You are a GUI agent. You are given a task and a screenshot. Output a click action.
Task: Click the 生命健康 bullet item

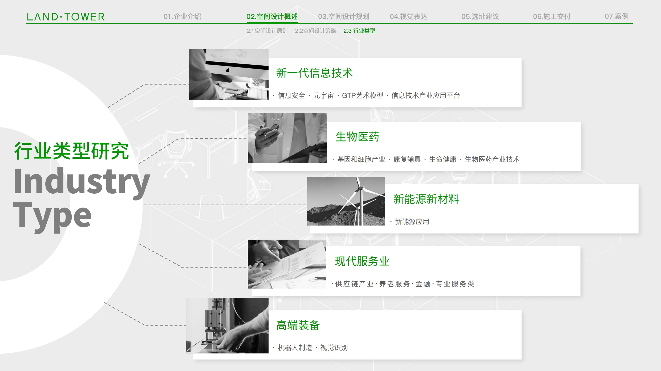[443, 159]
